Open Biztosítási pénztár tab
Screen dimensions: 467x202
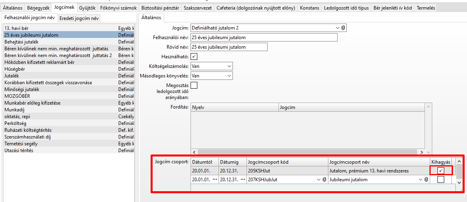point(160,8)
